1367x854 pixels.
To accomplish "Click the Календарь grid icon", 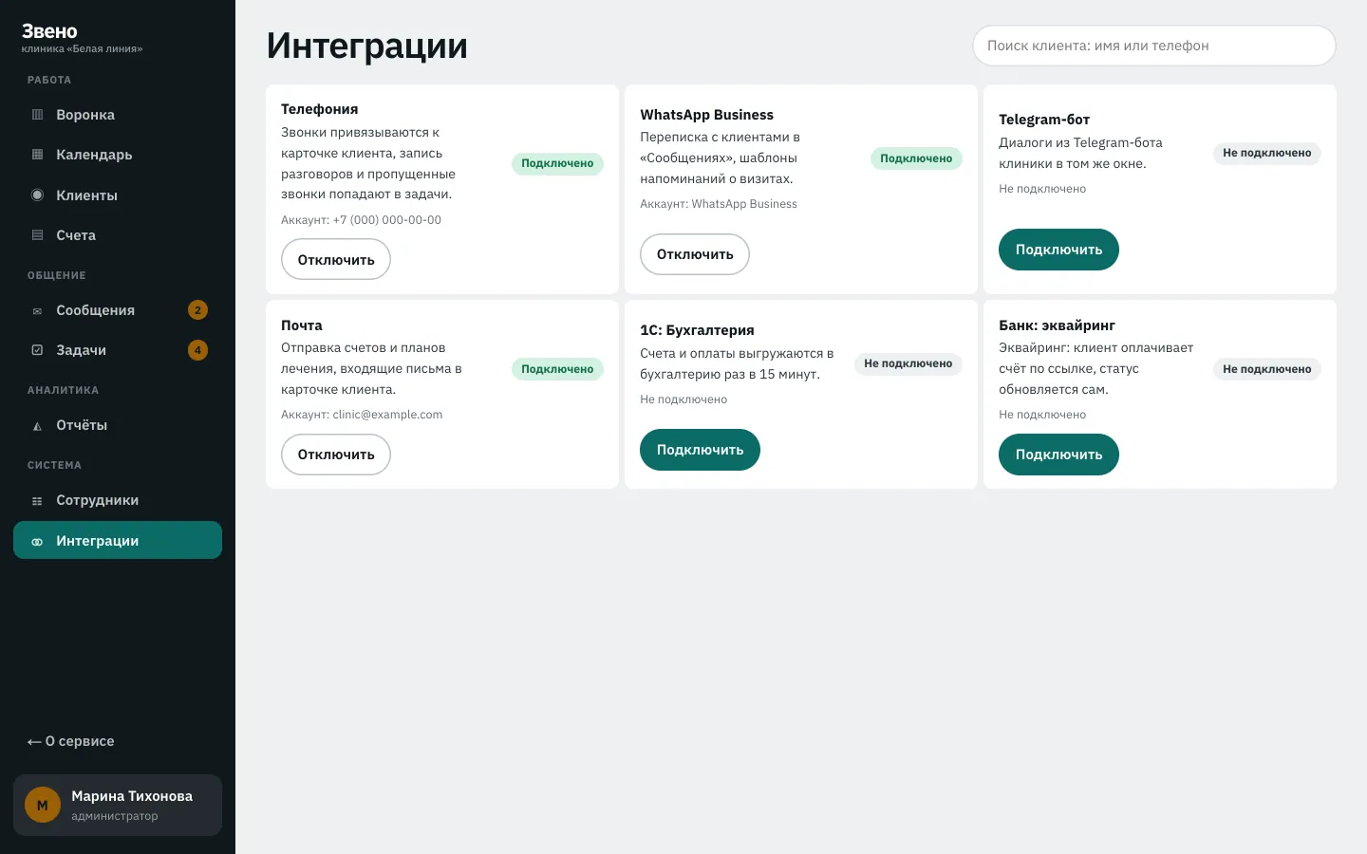I will (x=37, y=155).
